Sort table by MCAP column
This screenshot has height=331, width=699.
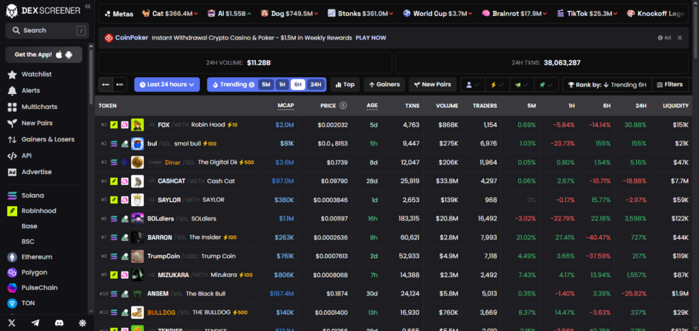[286, 106]
